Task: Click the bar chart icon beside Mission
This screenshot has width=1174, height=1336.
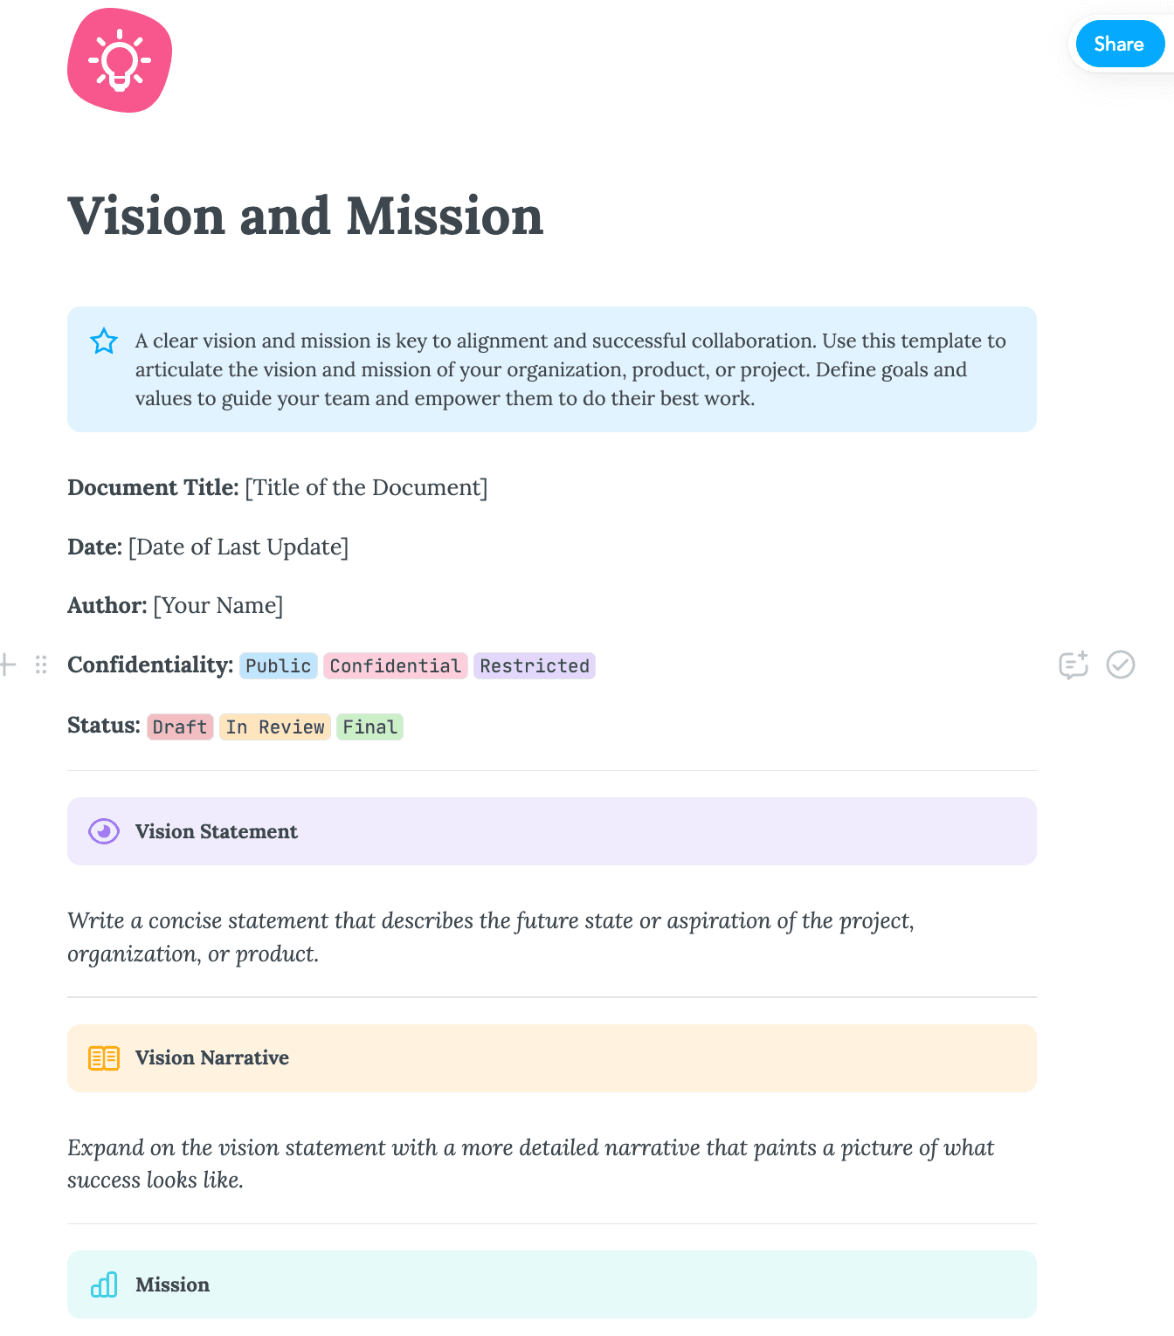Action: [x=104, y=1284]
